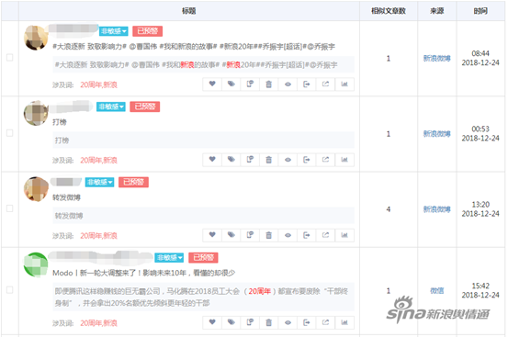Open the 微信 source link

point(436,291)
